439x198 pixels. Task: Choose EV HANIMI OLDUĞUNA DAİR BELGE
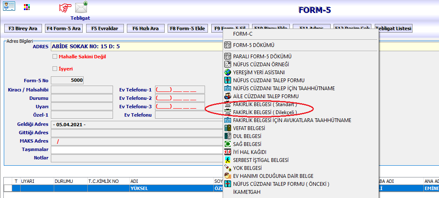coord(273,176)
